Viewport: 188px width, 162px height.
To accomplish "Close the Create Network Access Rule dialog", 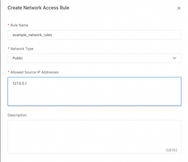I will pos(179,8).
